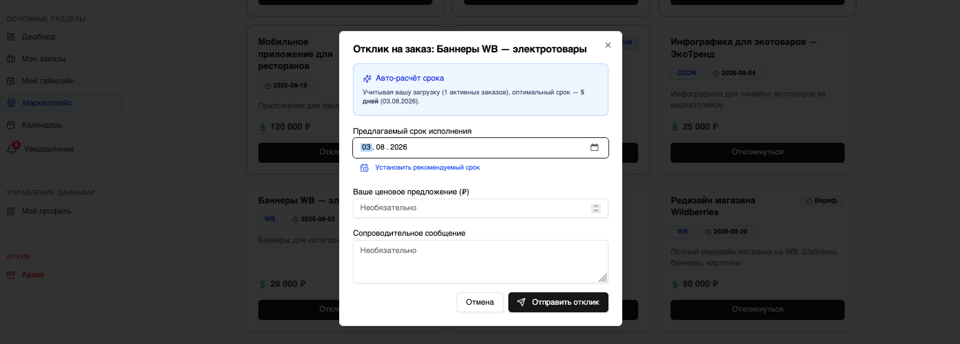Click the price field stepper arrows
The height and width of the screenshot is (344, 960).
[596, 208]
